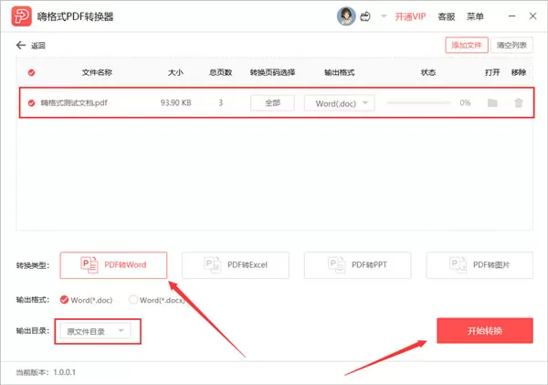Expand the Word(.doc) output format dropdown in row
This screenshot has width=548, height=385.
click(x=340, y=103)
